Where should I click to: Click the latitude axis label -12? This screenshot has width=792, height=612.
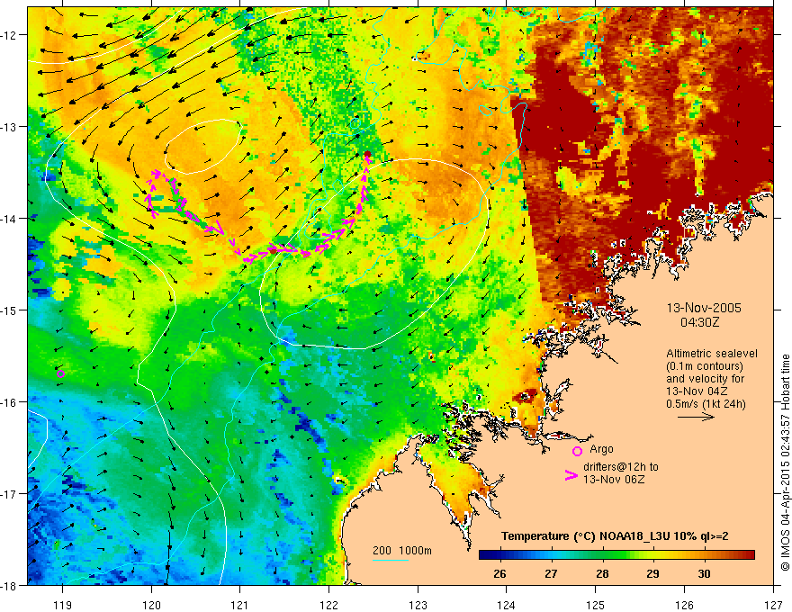coord(10,35)
